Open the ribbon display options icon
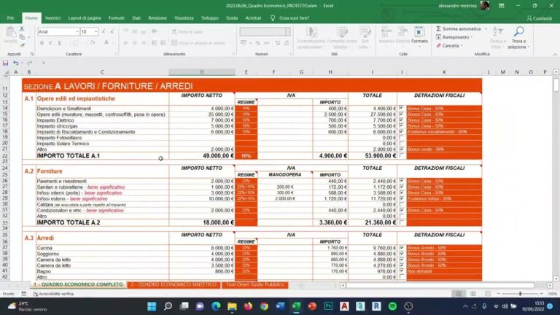 (502, 6)
